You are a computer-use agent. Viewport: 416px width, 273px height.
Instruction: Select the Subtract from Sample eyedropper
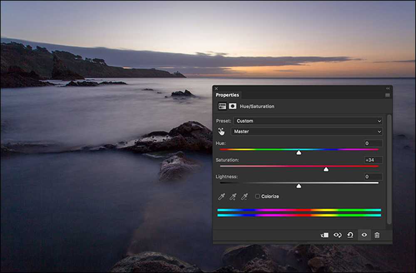pyautogui.click(x=244, y=196)
